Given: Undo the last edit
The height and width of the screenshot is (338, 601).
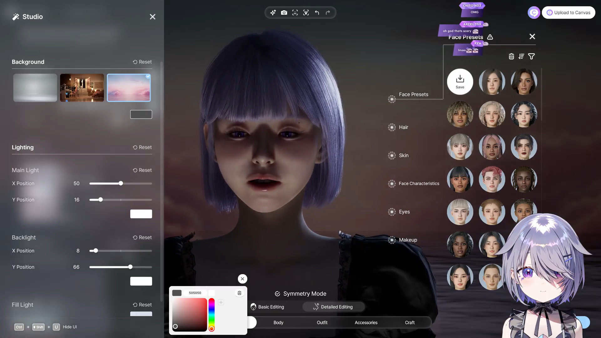Looking at the screenshot, I should tap(317, 13).
